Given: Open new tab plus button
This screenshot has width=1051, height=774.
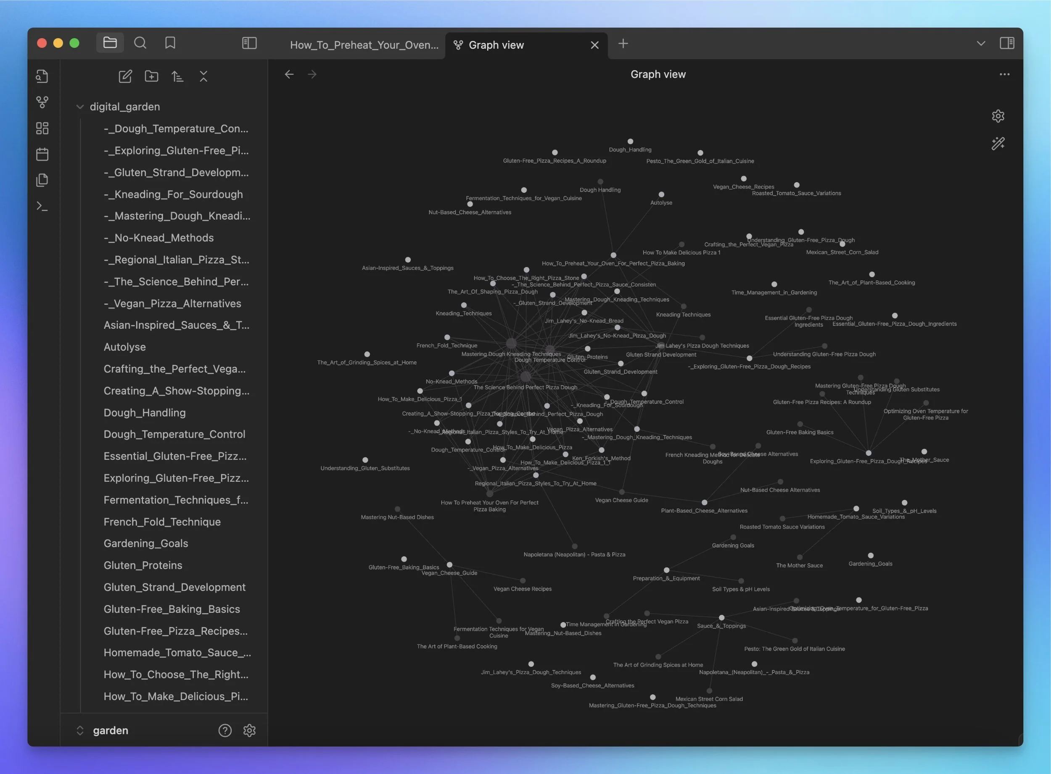Looking at the screenshot, I should pos(623,44).
